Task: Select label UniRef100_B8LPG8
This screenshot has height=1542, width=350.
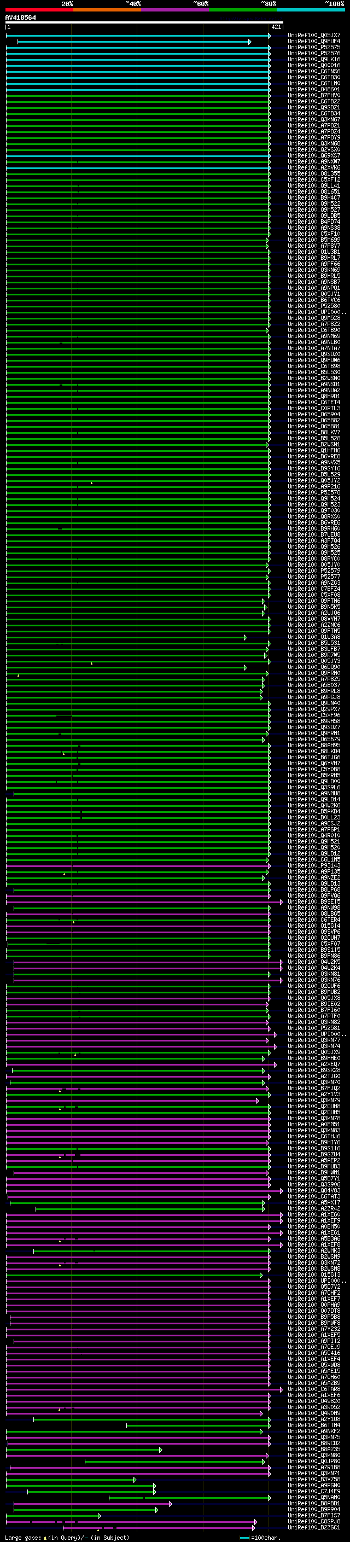Action: click(314, 890)
